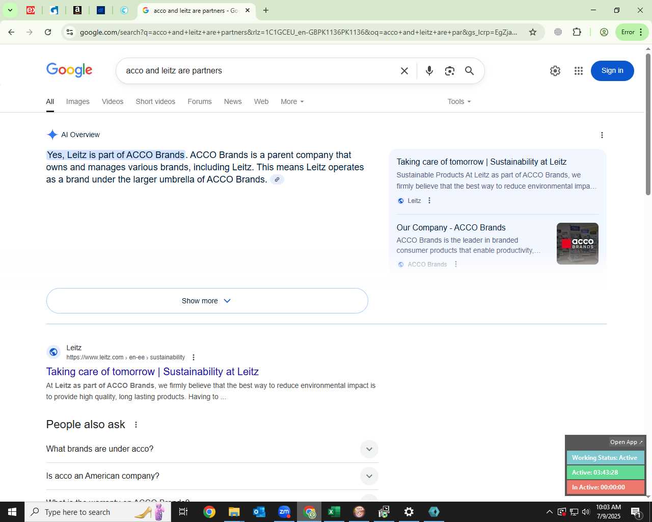Open options for ACCO Brands source card
Screen dimensions: 652x522
tap(456, 264)
